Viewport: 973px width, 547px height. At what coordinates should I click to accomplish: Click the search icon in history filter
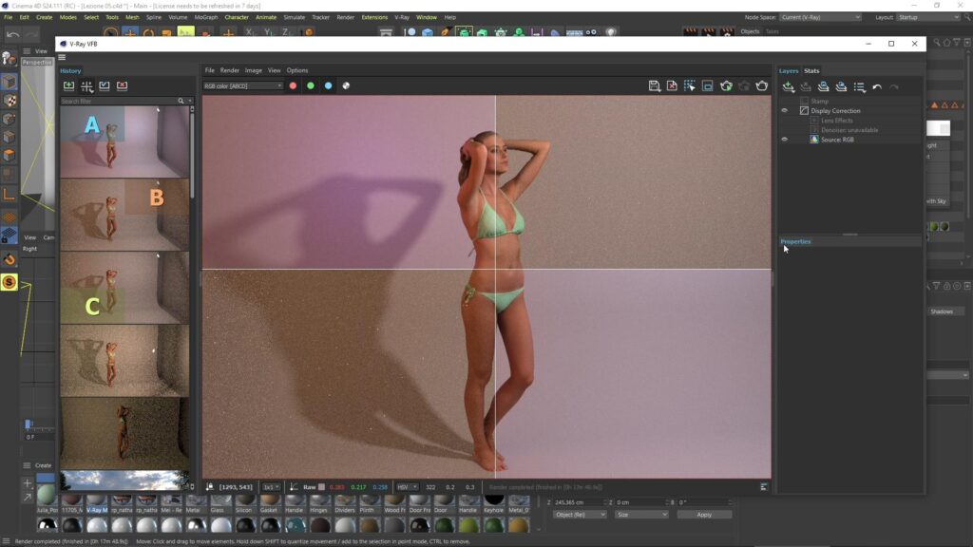pyautogui.click(x=181, y=101)
